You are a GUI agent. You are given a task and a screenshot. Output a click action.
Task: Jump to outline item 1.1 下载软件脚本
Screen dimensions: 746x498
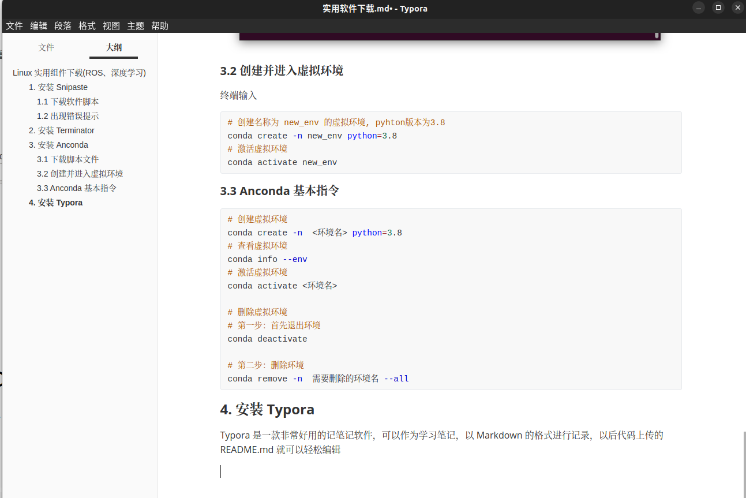68,102
